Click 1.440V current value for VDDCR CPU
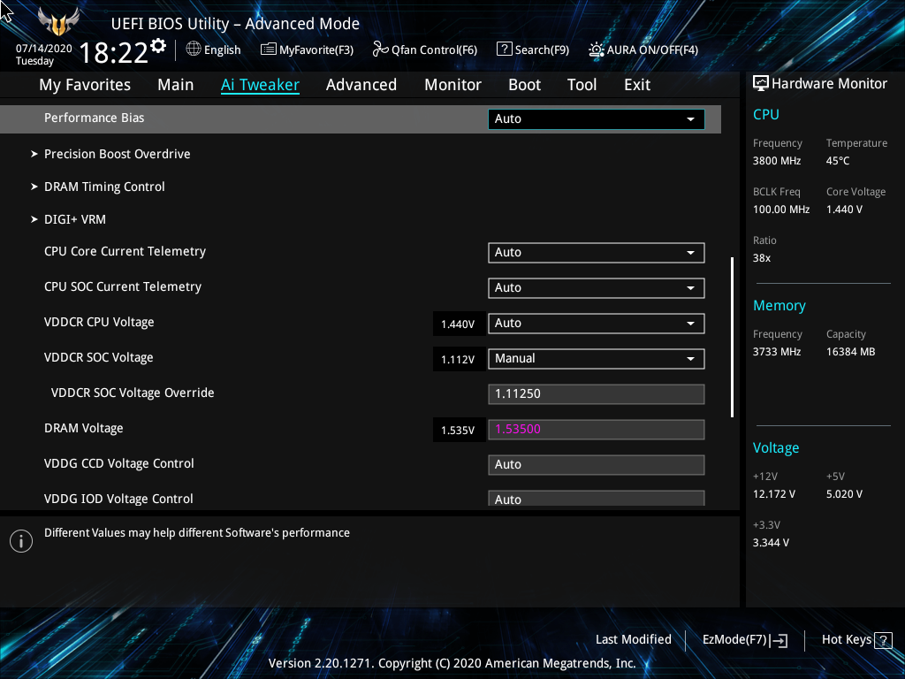905x679 pixels. [458, 324]
